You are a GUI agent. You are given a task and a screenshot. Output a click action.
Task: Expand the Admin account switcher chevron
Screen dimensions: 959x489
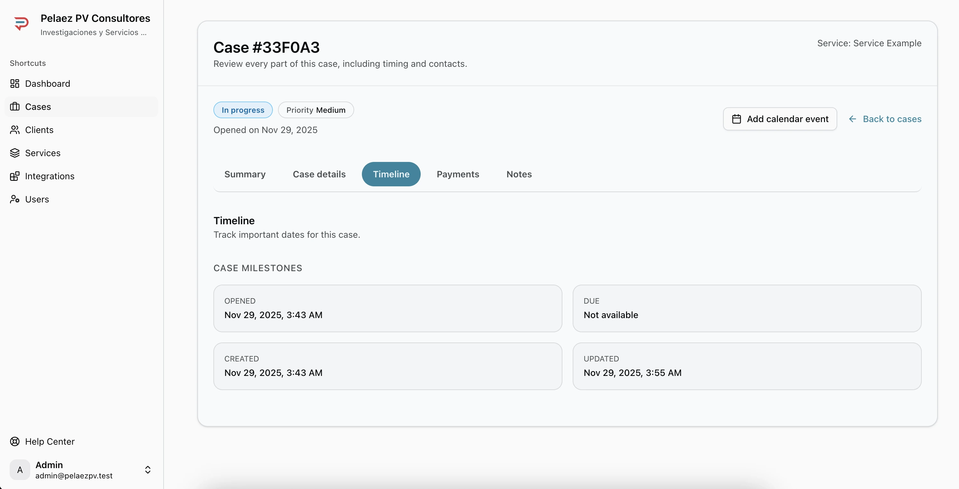coord(148,470)
